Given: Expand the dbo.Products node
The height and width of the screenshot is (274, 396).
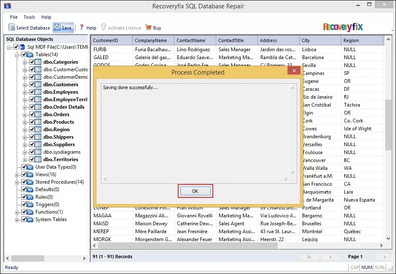Looking at the screenshot, I should point(25,122).
